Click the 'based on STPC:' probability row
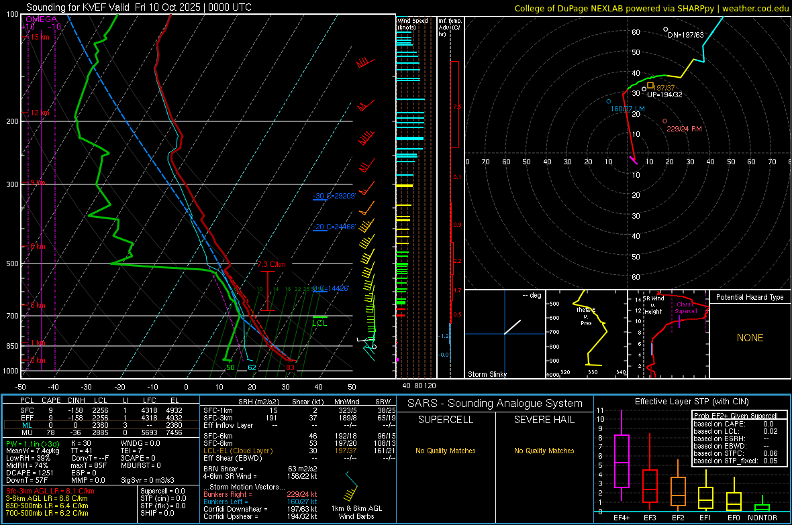 pyautogui.click(x=736, y=453)
